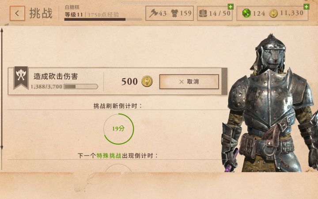The image size is (318, 199).
Task: Tap the 特殊挑战 green link text
Action: 109,156
